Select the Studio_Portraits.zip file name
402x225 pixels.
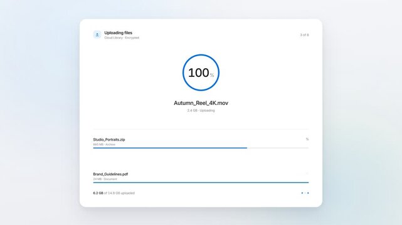coord(109,139)
